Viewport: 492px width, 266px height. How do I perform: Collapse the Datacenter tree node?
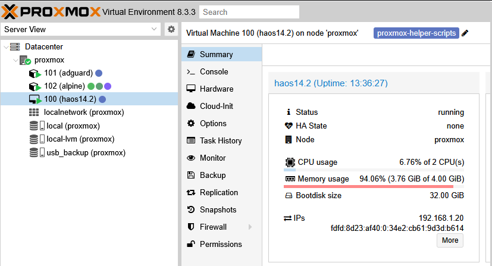coord(6,46)
